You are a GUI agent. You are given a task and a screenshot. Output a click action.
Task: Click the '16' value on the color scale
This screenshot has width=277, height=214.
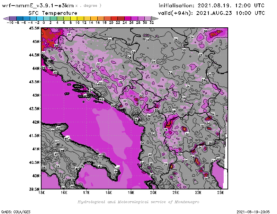(x=98, y=23)
